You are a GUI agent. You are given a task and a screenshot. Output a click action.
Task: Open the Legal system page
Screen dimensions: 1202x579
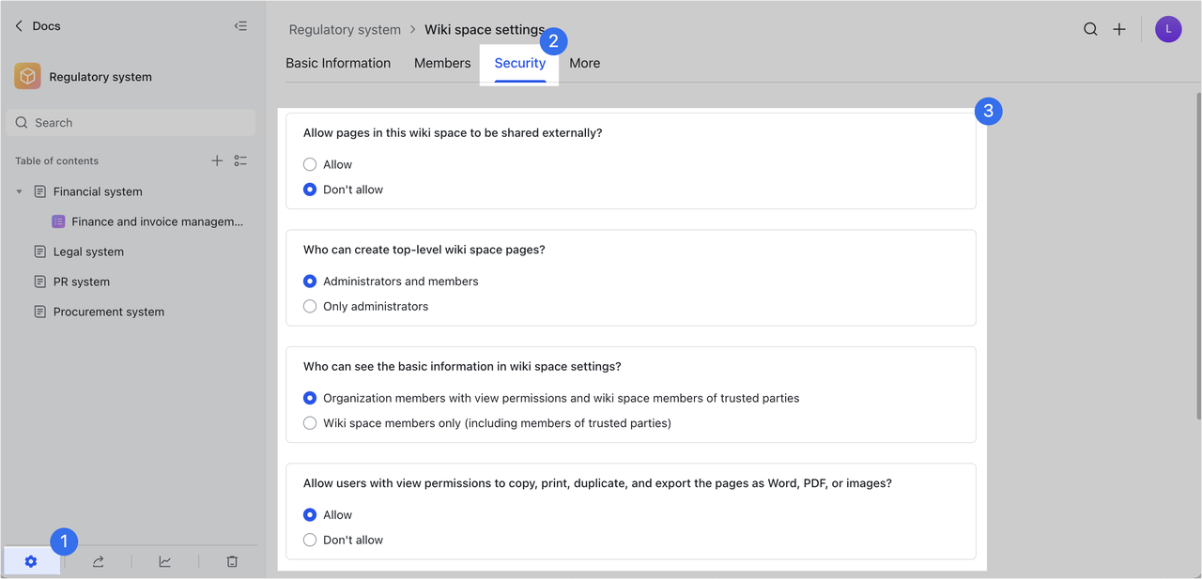point(88,251)
